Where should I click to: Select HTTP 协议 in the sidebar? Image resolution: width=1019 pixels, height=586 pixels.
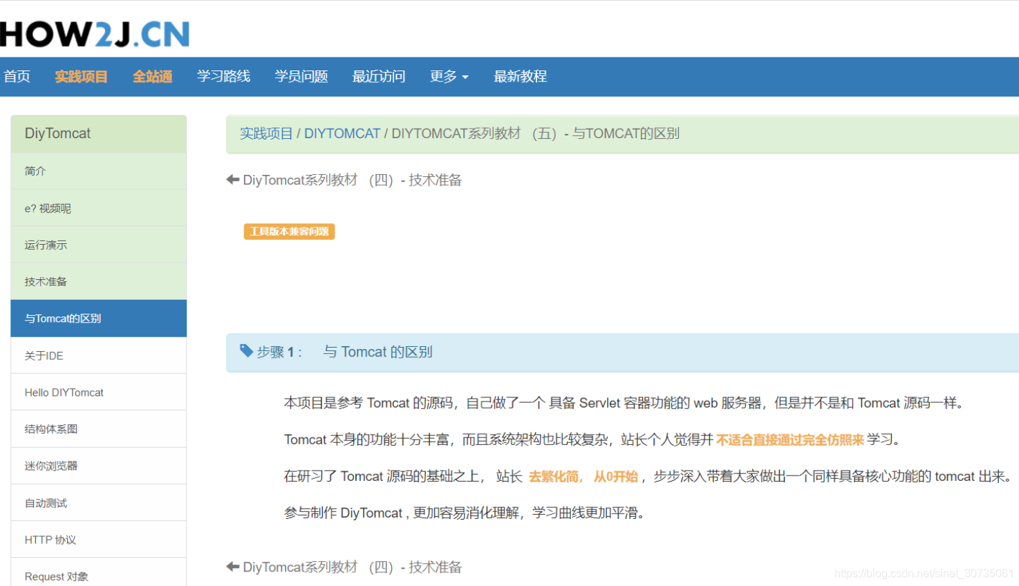(99, 539)
